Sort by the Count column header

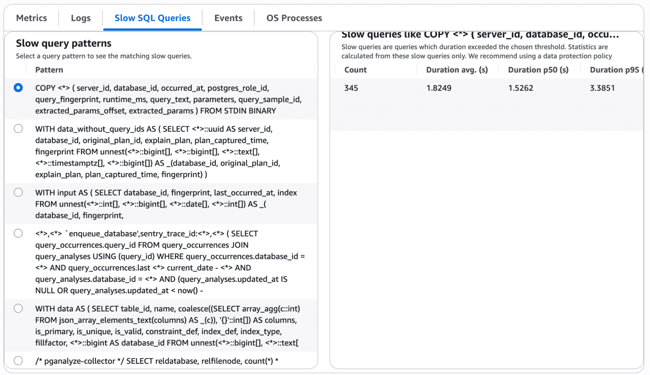pos(355,70)
